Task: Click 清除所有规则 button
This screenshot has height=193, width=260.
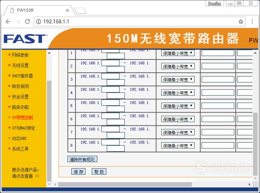Action: (x=82, y=159)
